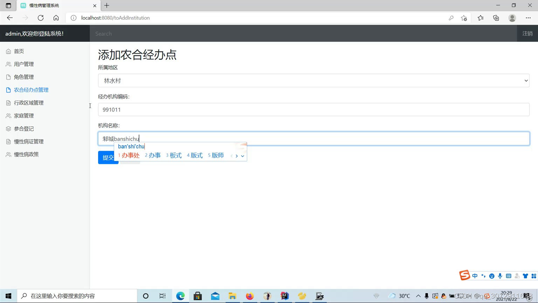This screenshot has height=303, width=538.
Task: View site information icon in address bar
Action: (74, 18)
